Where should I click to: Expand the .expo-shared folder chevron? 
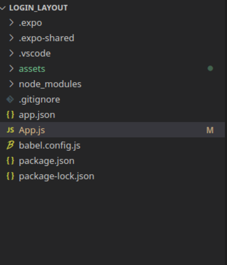pyautogui.click(x=11, y=38)
